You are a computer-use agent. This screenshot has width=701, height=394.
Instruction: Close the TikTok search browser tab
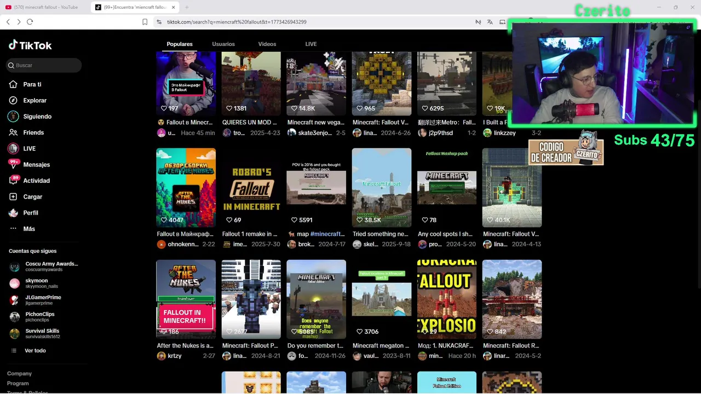point(173,7)
